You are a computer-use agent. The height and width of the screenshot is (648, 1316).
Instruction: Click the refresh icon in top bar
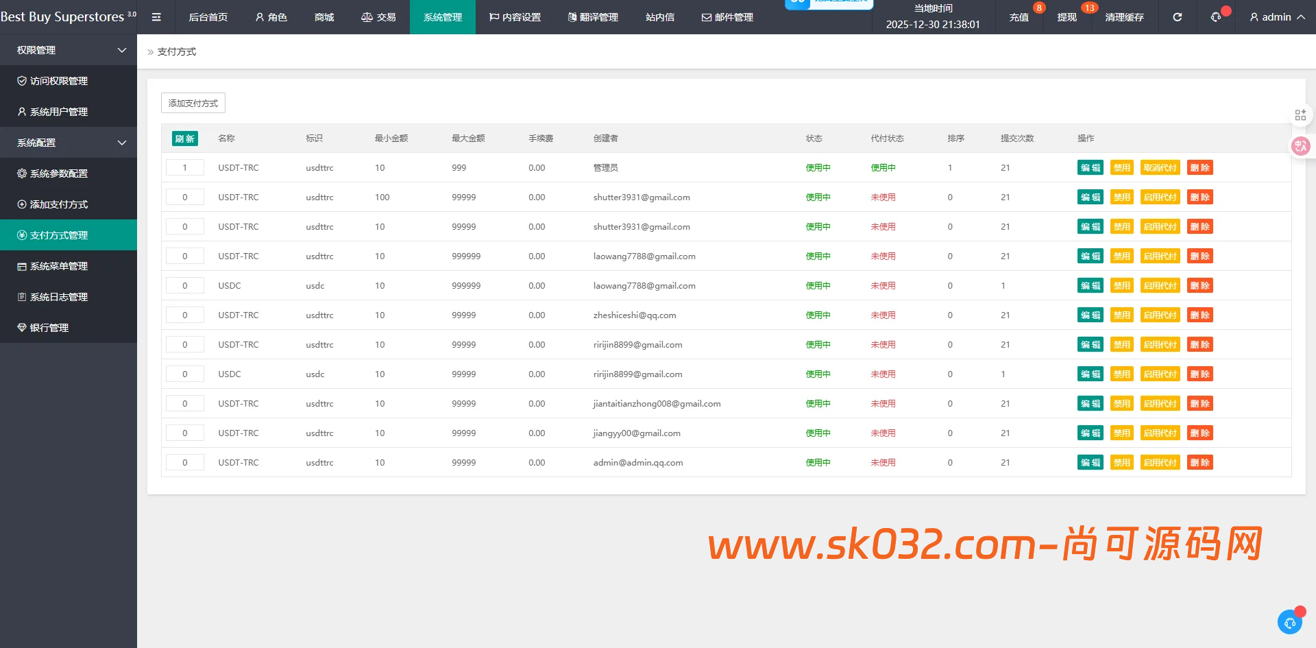tap(1177, 17)
